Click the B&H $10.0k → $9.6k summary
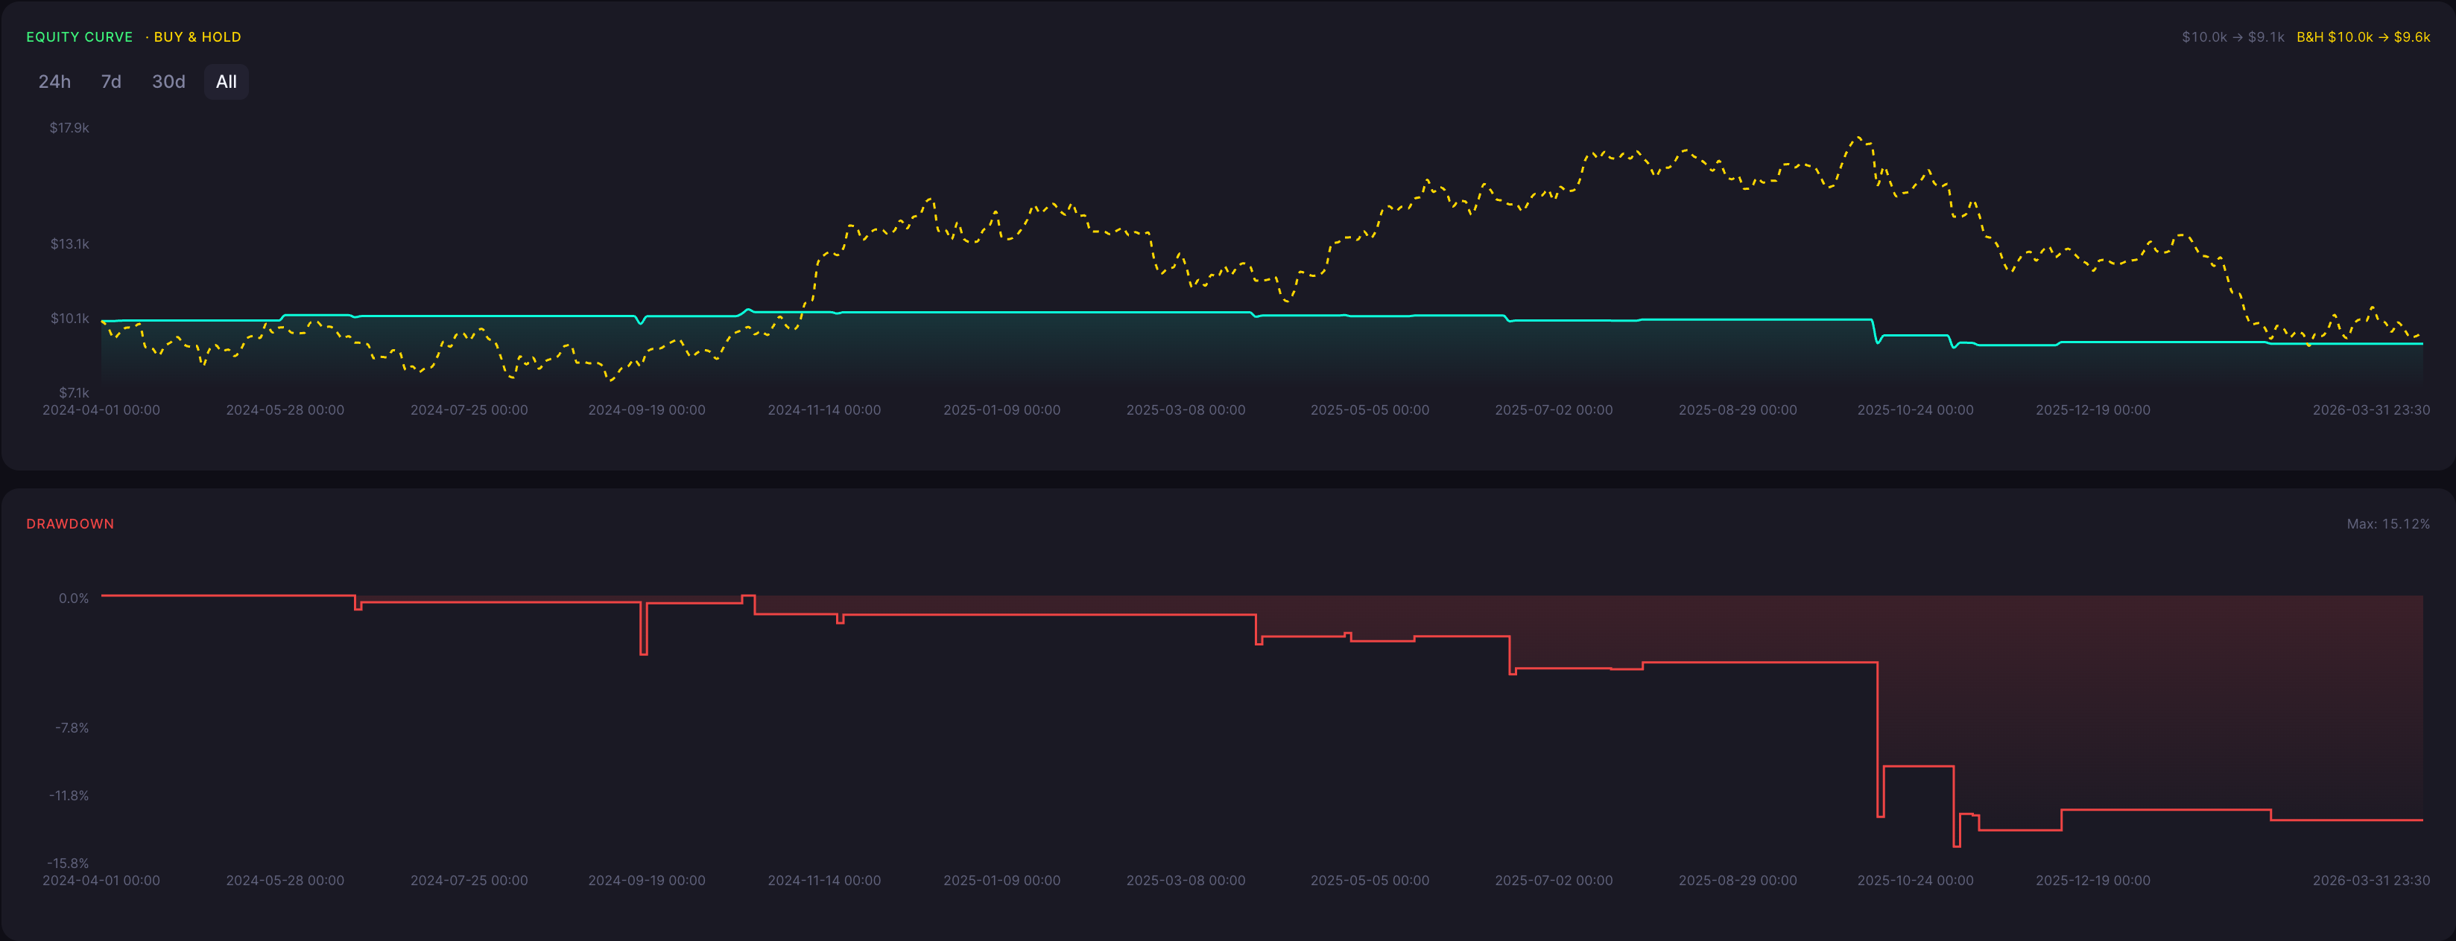 2363,37
